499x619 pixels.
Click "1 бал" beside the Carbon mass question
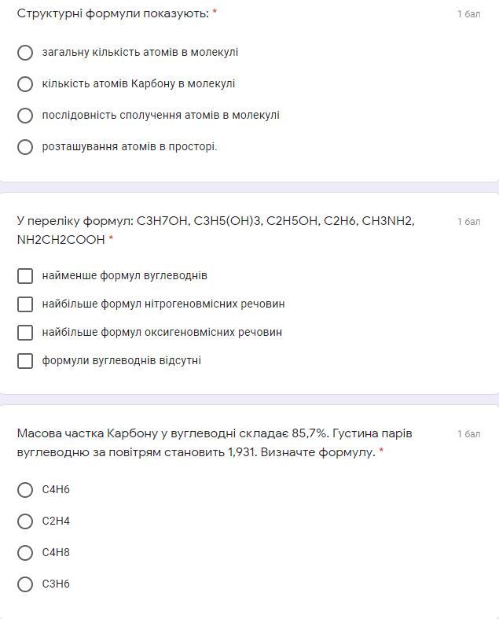pyautogui.click(x=468, y=434)
